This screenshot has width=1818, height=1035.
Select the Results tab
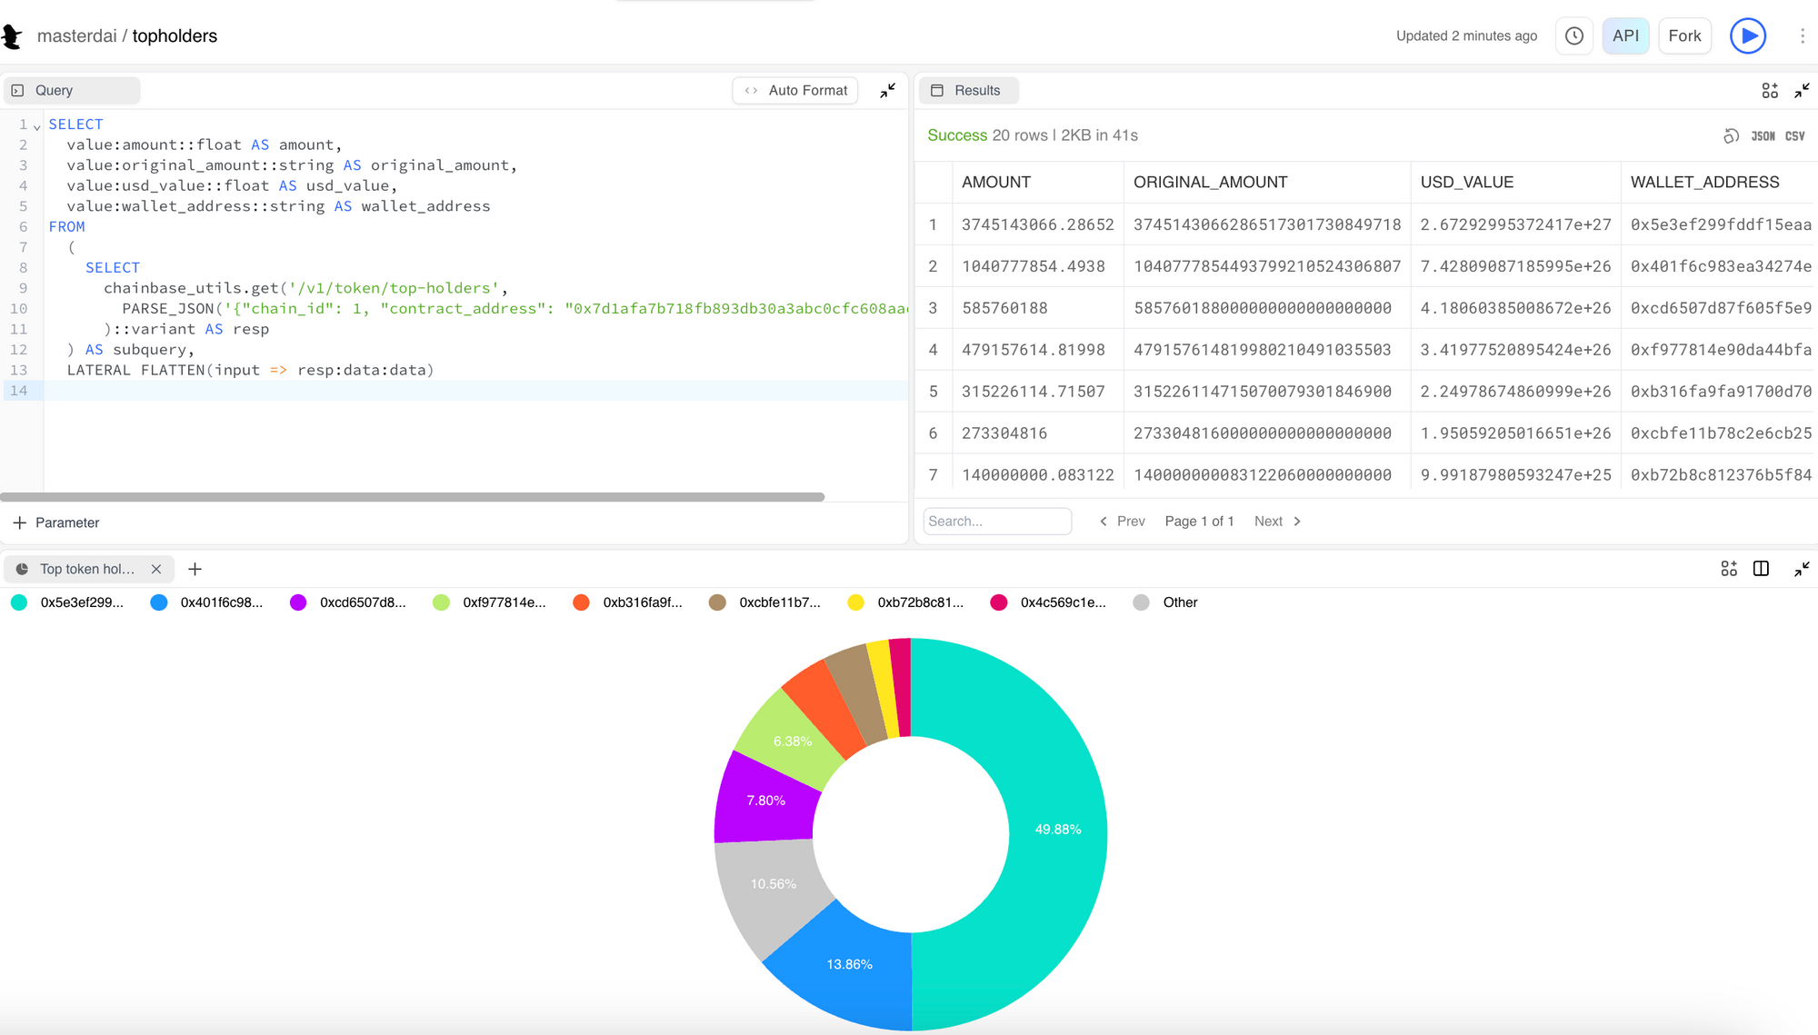(x=968, y=90)
